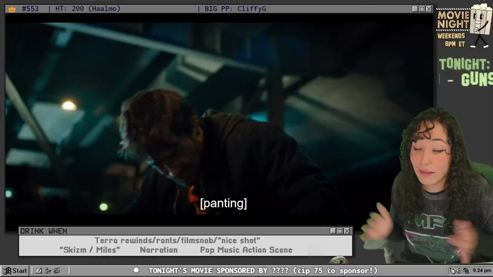Click the movie video frame

[220, 118]
